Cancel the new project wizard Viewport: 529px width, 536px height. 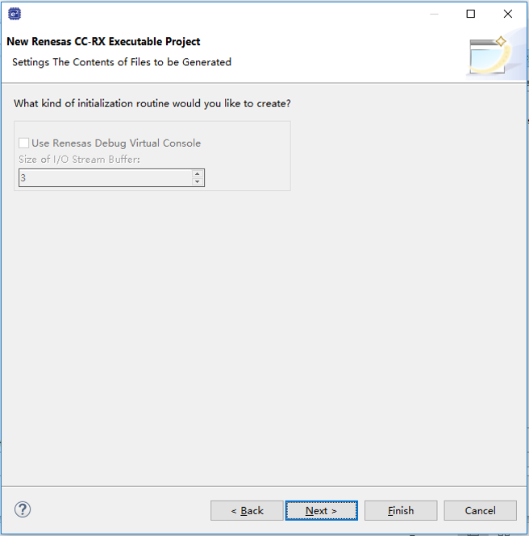pos(480,511)
